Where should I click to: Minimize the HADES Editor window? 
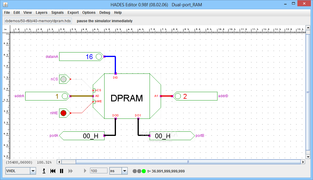285,4
